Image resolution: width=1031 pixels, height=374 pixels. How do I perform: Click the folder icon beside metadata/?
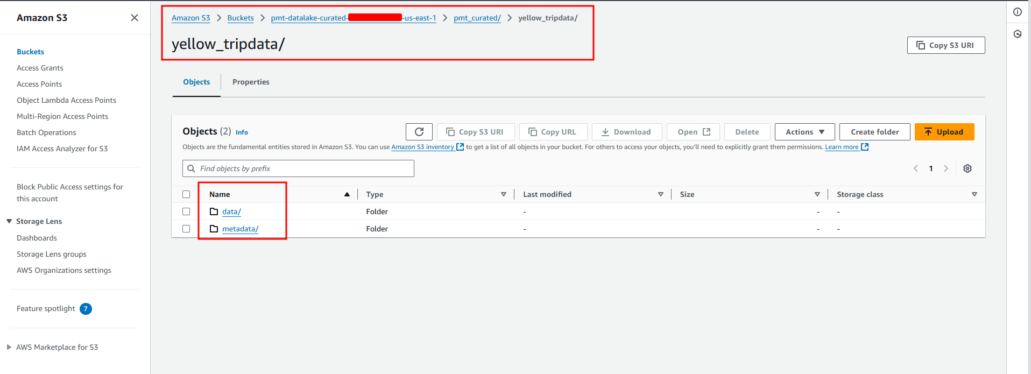point(214,229)
